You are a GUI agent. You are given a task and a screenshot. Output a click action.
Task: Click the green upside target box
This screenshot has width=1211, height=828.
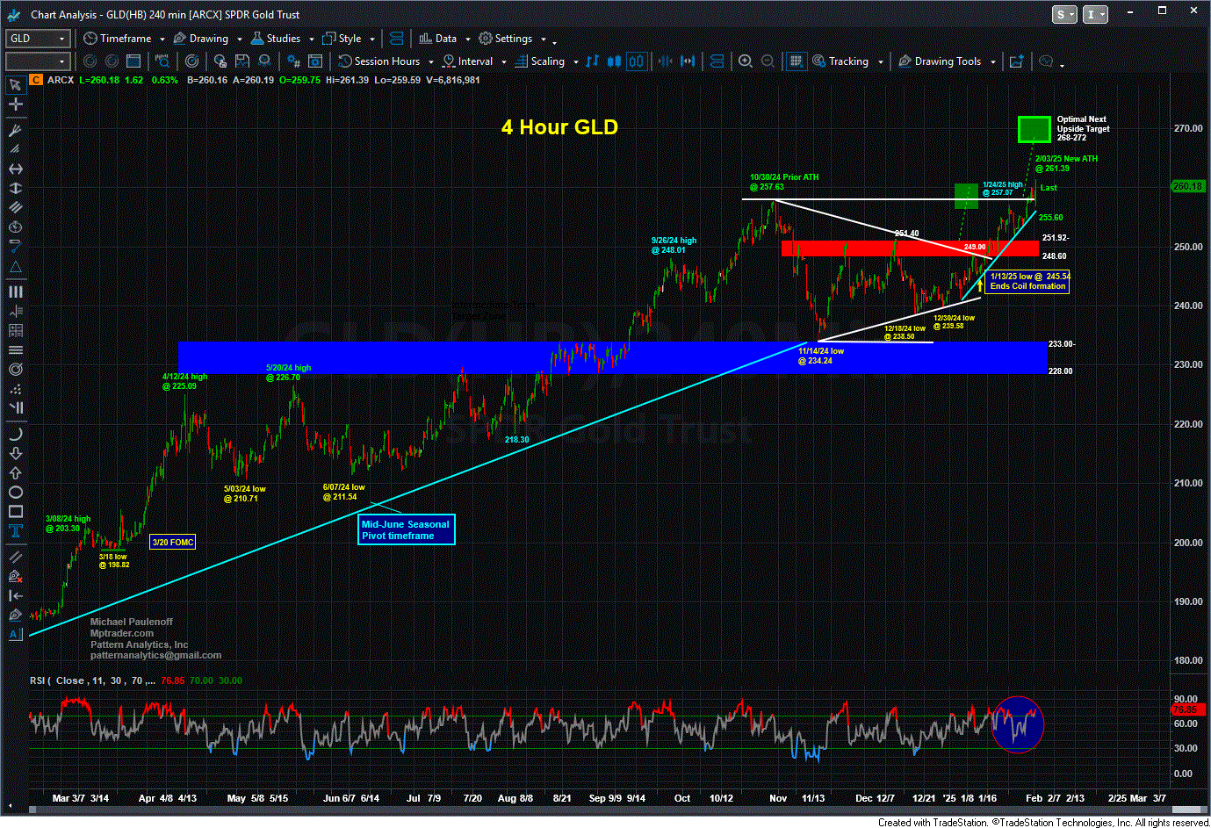pyautogui.click(x=1034, y=129)
